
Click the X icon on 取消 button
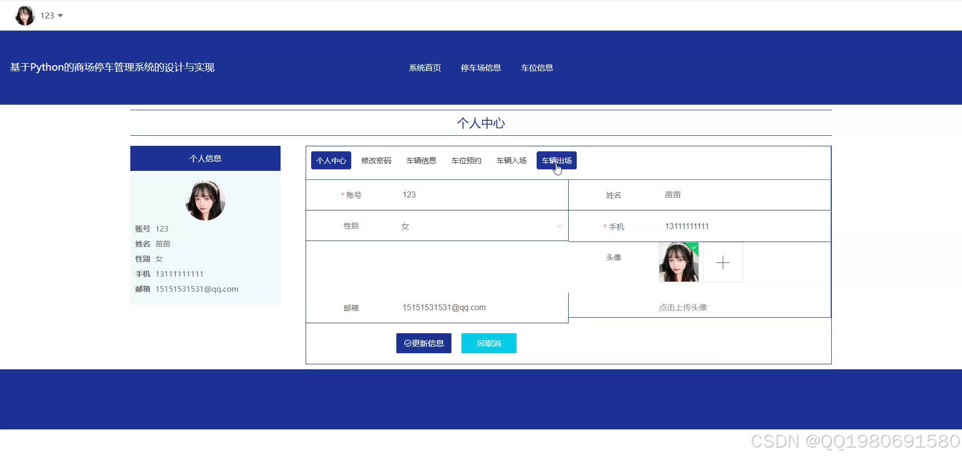478,343
